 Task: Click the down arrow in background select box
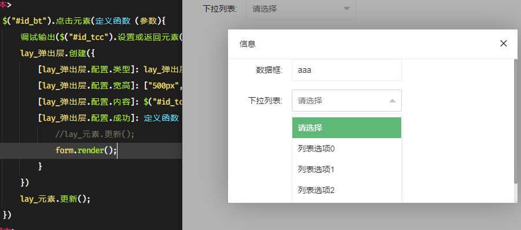pos(347,9)
